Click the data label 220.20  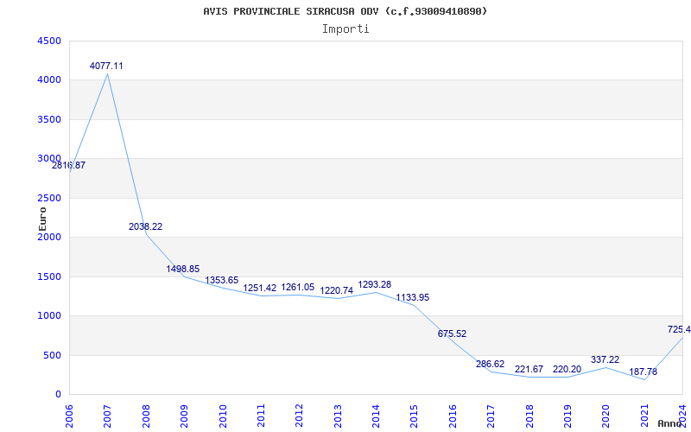pyautogui.click(x=567, y=370)
